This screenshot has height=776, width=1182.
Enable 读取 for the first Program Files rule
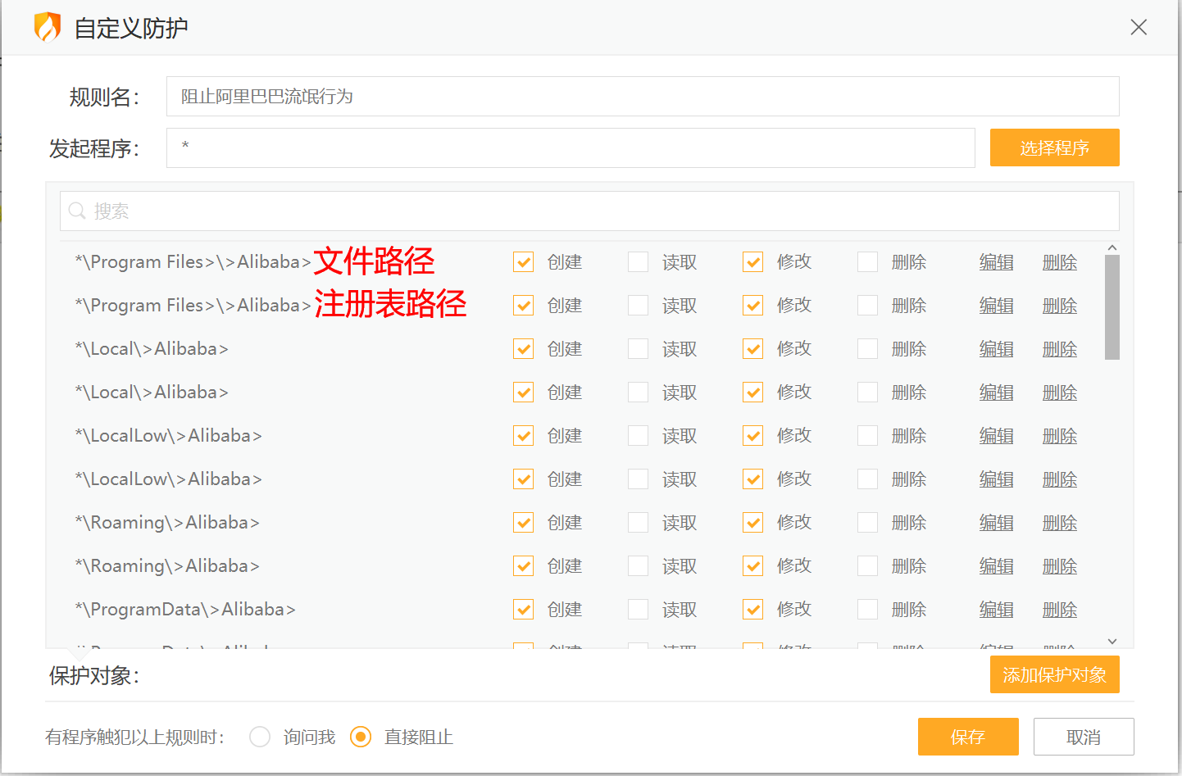coord(638,261)
